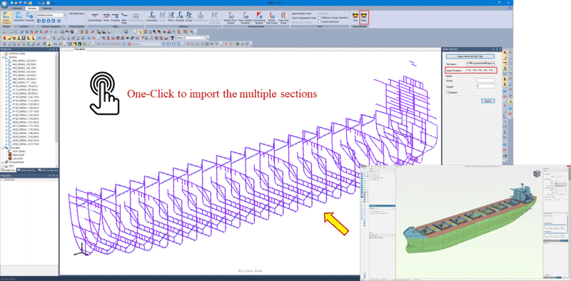571x281 pixels.
Task: Open the RuleScant bottom panel tab
Action: 26,170
